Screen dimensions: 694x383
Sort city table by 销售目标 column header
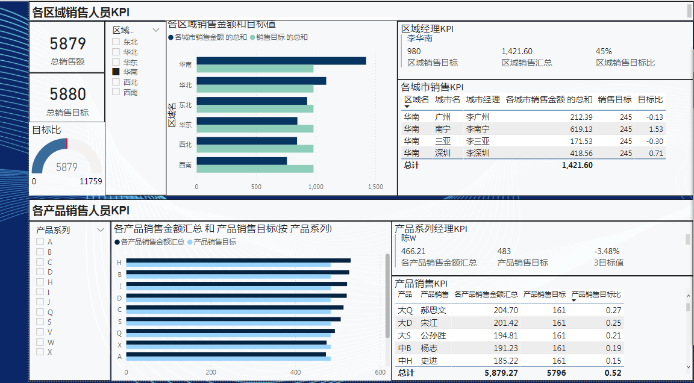[x=614, y=99]
